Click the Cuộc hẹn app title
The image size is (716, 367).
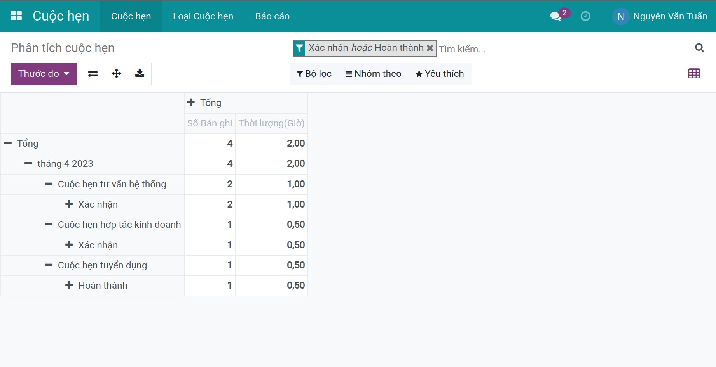tap(61, 16)
